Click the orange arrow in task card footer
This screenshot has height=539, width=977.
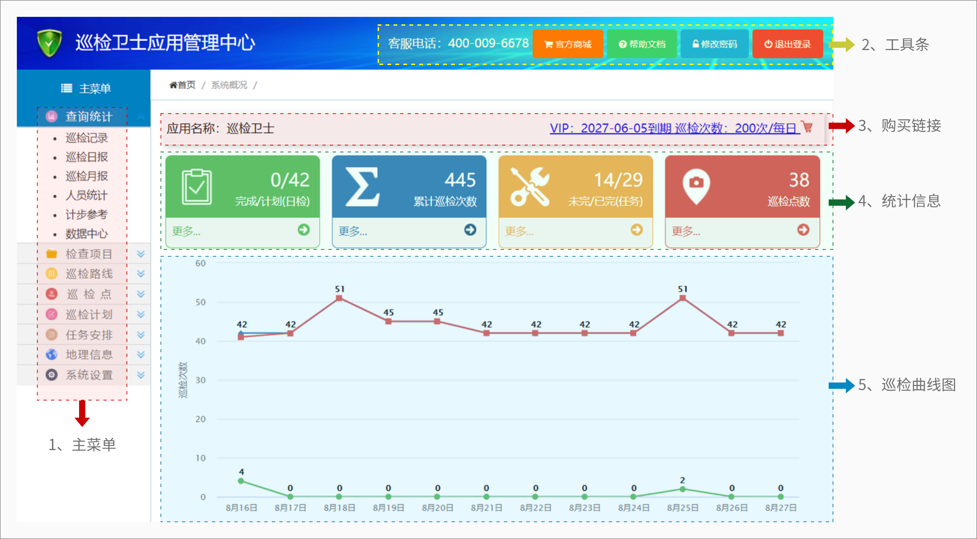coord(637,230)
